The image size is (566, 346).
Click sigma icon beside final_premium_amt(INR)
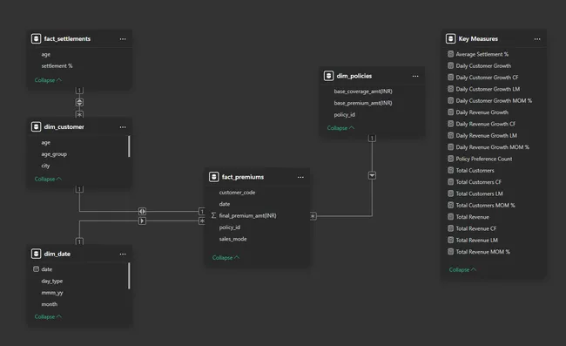click(213, 215)
